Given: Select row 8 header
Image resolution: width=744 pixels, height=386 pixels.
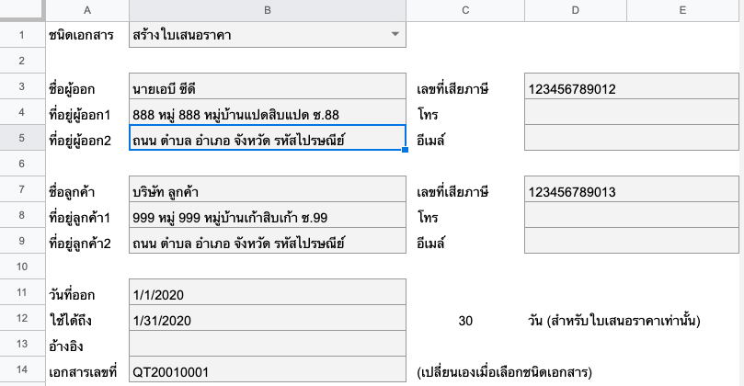Looking at the screenshot, I should tap(22, 215).
